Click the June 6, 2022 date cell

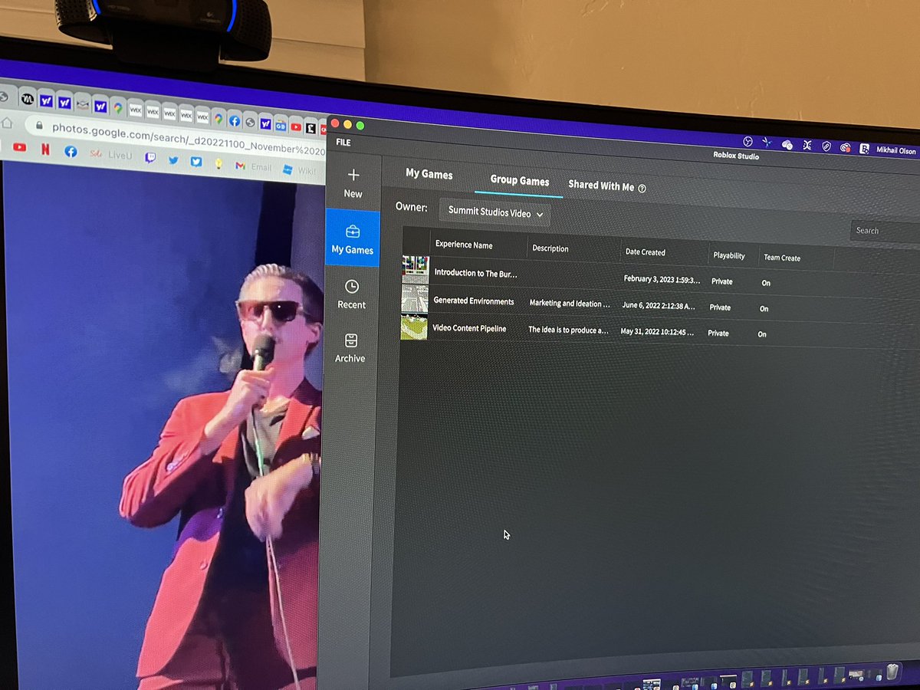[659, 305]
